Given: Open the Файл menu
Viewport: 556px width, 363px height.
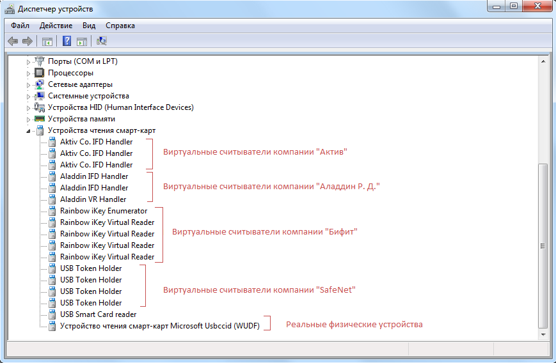Looking at the screenshot, I should pyautogui.click(x=20, y=26).
